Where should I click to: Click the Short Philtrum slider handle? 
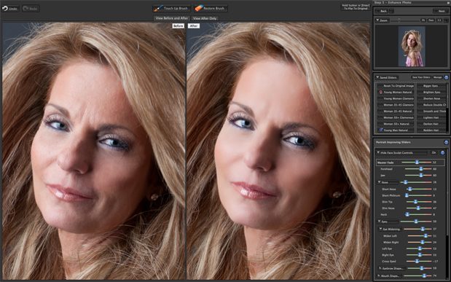[x=407, y=195]
